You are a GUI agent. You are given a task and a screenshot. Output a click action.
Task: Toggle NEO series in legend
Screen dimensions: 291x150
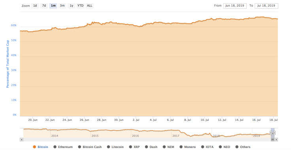(224, 147)
